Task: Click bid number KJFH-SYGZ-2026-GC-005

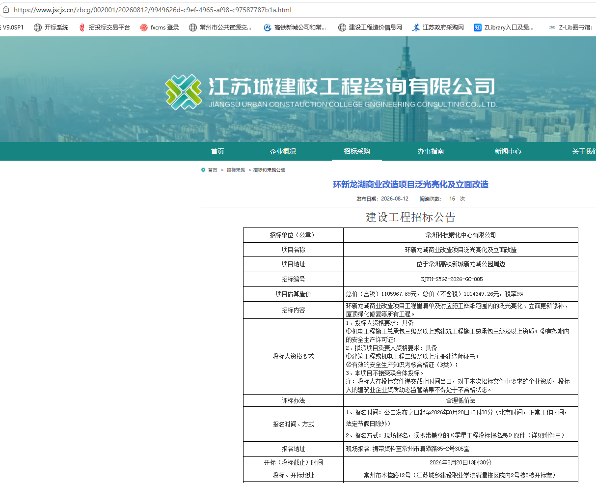Action: [452, 279]
